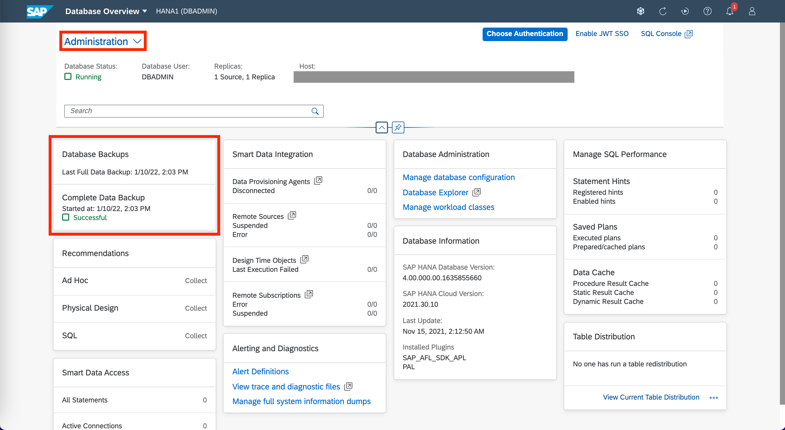Click the Running status indicator box
Image resolution: width=785 pixels, height=430 pixels.
68,77
